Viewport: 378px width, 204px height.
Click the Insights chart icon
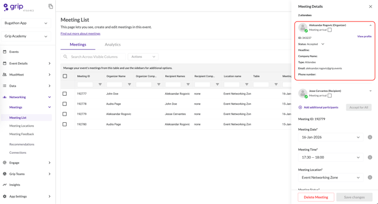click(x=5, y=185)
